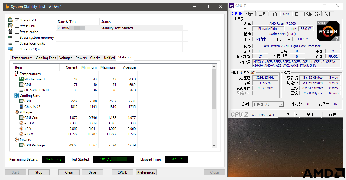
Task: Click the orange bolt icon next to Powers
Action: tap(17, 140)
